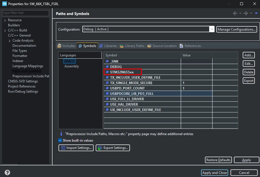Select Assembly in the Languages list
Viewport: 260px width, 177px height.
72,66
